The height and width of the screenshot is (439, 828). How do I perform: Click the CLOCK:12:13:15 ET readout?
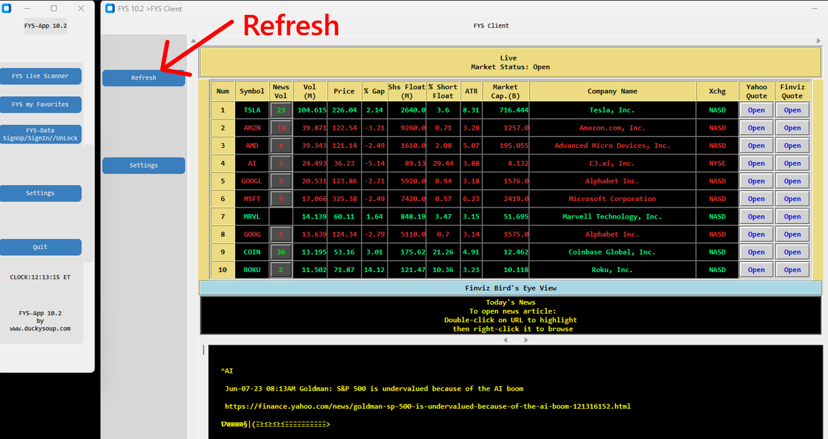click(x=40, y=277)
